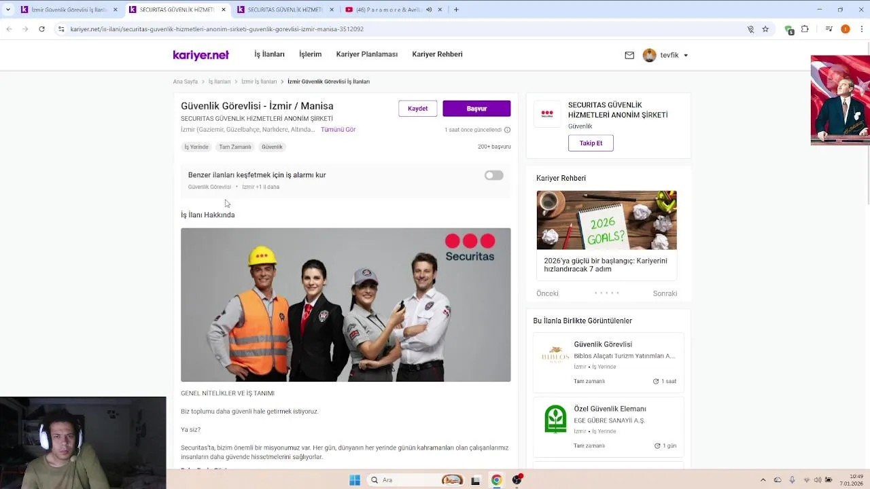This screenshot has height=489, width=870.
Task: Open the Chrome profile avatar
Action: coord(846,29)
